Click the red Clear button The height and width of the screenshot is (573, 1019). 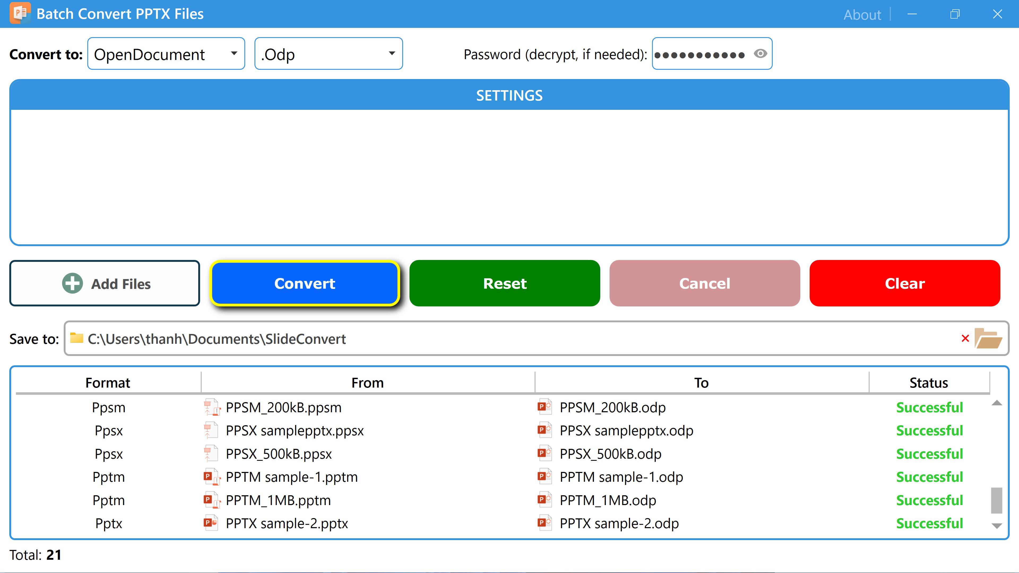click(x=905, y=283)
